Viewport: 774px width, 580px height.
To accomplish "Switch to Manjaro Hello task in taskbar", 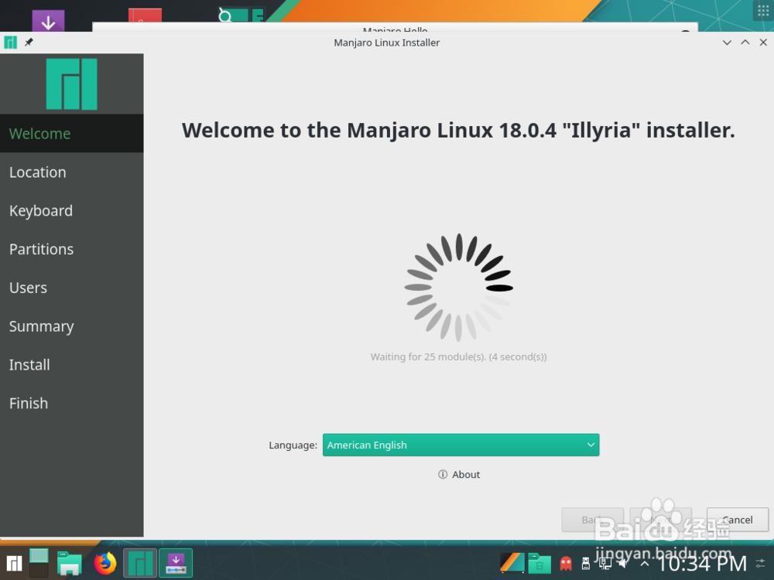I will coord(140,563).
